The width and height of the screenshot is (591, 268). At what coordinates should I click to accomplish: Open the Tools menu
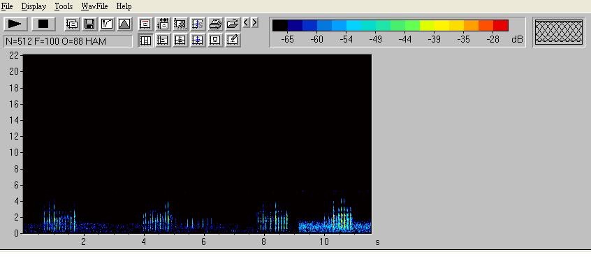(64, 6)
